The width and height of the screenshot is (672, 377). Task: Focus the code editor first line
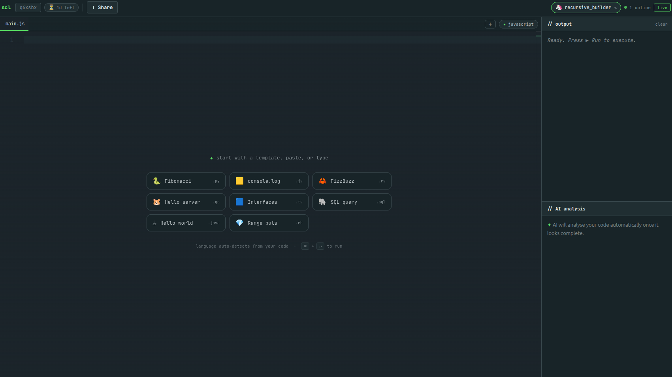pos(279,40)
